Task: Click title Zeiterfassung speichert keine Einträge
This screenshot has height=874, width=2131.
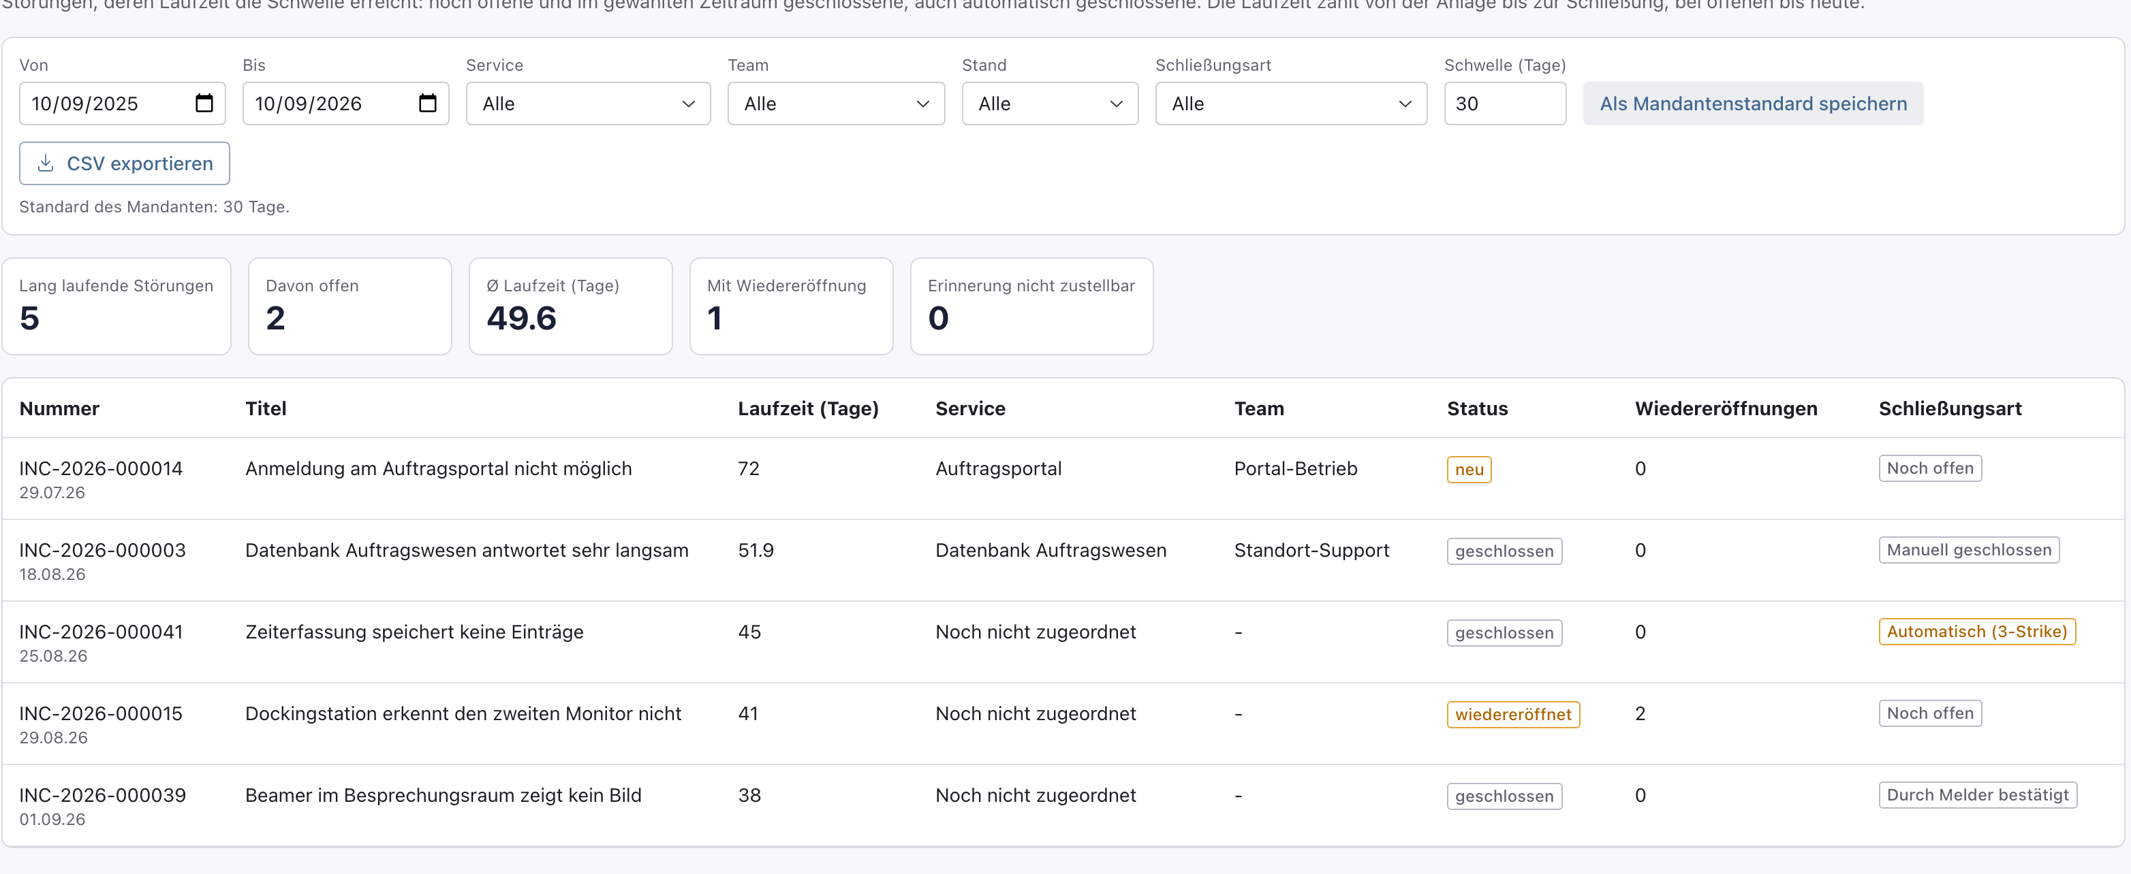Action: coord(414,632)
